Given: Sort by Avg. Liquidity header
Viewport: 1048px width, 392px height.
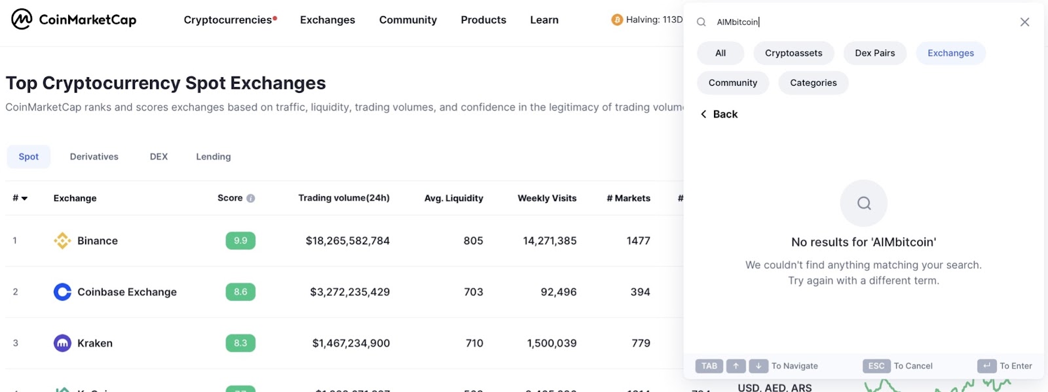Looking at the screenshot, I should tap(454, 198).
